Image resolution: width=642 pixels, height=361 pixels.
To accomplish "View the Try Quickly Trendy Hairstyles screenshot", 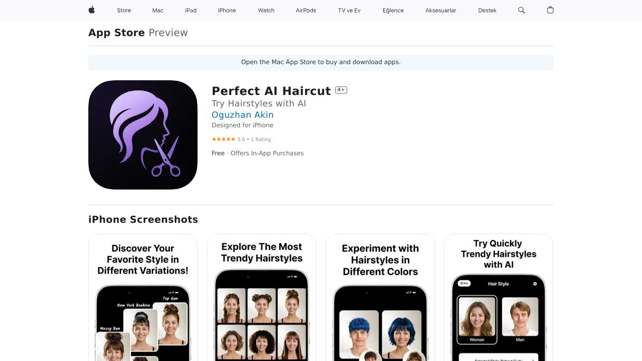I will [499, 297].
